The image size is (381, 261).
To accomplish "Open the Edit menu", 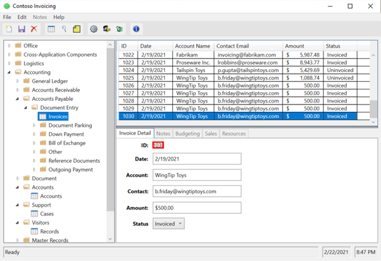I will coord(21,17).
